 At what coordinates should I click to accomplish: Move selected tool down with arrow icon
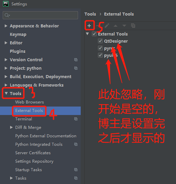pos(124,26)
